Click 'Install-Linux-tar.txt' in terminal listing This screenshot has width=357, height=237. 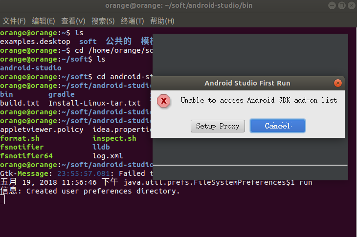click(x=94, y=103)
